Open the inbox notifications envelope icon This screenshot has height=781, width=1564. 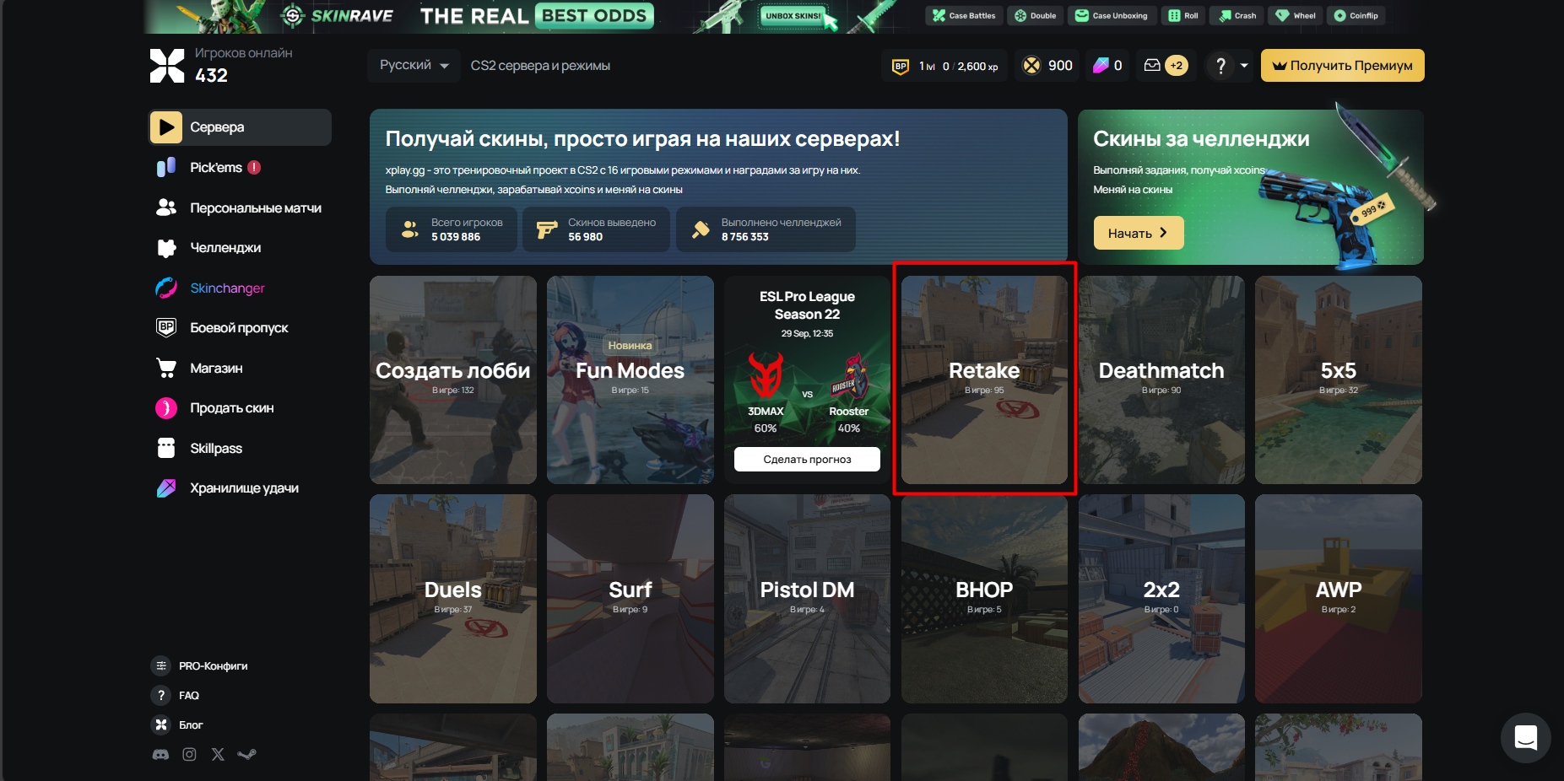click(x=1152, y=65)
